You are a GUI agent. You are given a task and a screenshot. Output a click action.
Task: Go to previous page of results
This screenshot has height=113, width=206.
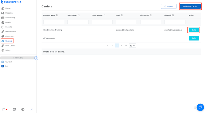[112, 46]
